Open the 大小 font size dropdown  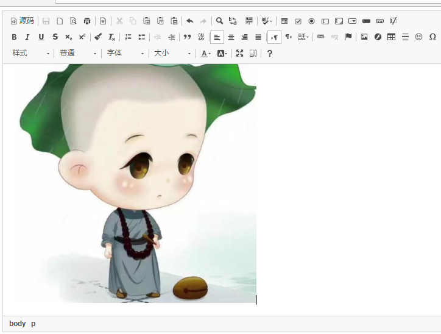[x=172, y=53]
